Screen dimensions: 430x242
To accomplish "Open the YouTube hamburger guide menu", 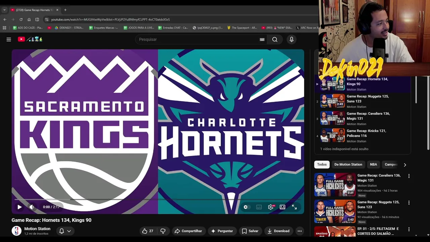I will 9,39.
